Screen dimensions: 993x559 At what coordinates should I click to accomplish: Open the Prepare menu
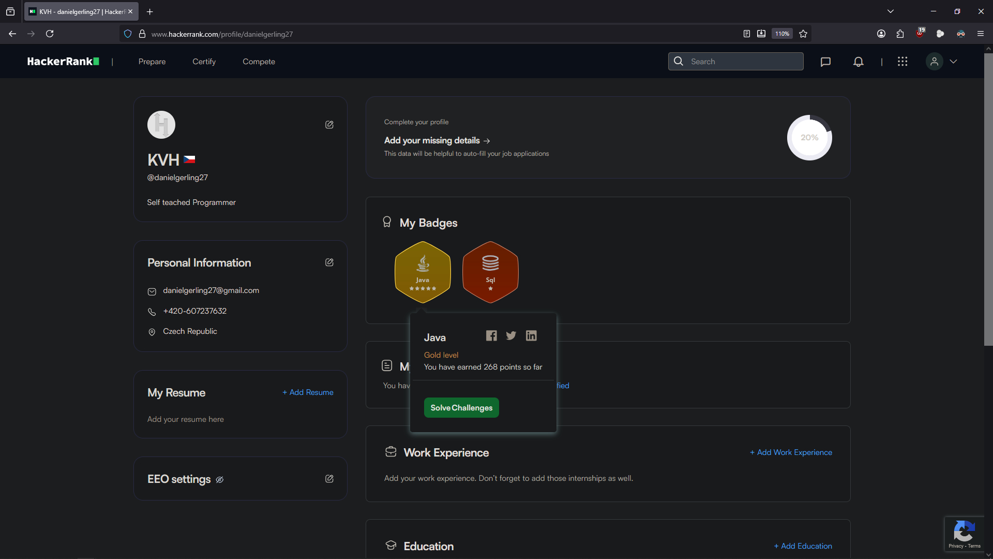(x=152, y=62)
